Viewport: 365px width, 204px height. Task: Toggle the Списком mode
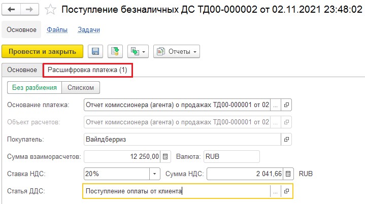coord(81,87)
